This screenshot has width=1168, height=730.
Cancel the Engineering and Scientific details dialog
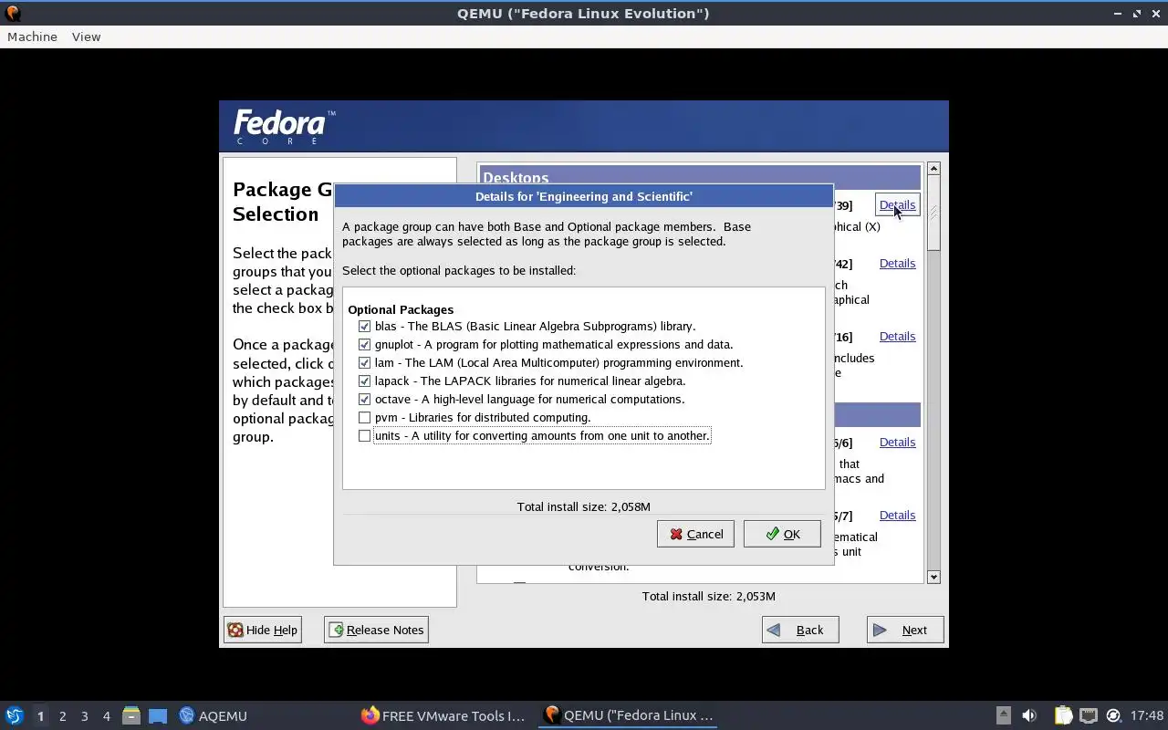click(x=695, y=534)
